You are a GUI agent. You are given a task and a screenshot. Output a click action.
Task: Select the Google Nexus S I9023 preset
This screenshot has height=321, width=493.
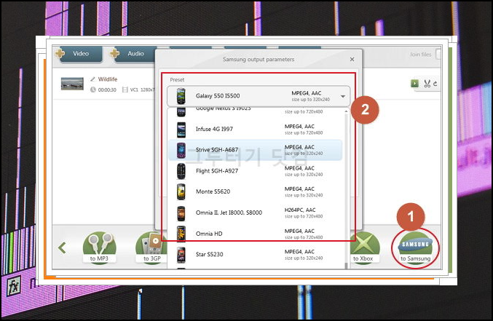255,112
